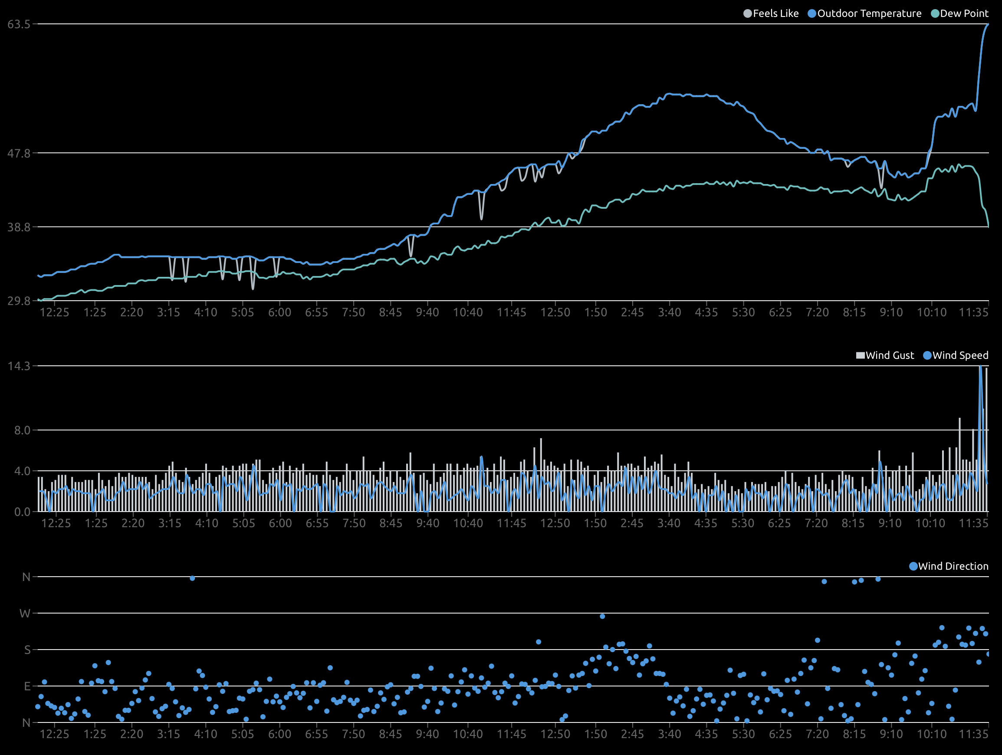
Task: Click 9:10 on the wind speed chart axis
Action: [890, 524]
